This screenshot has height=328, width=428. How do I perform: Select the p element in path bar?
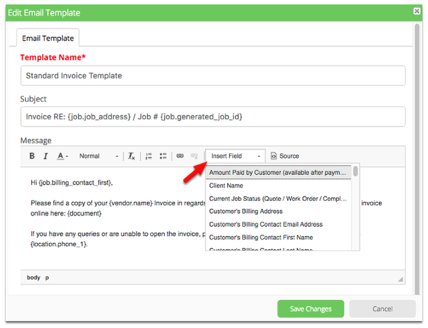click(x=47, y=278)
